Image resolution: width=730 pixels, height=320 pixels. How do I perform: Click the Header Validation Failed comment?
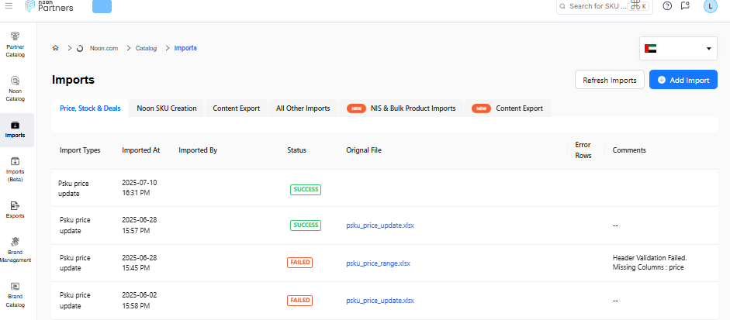pyautogui.click(x=649, y=263)
